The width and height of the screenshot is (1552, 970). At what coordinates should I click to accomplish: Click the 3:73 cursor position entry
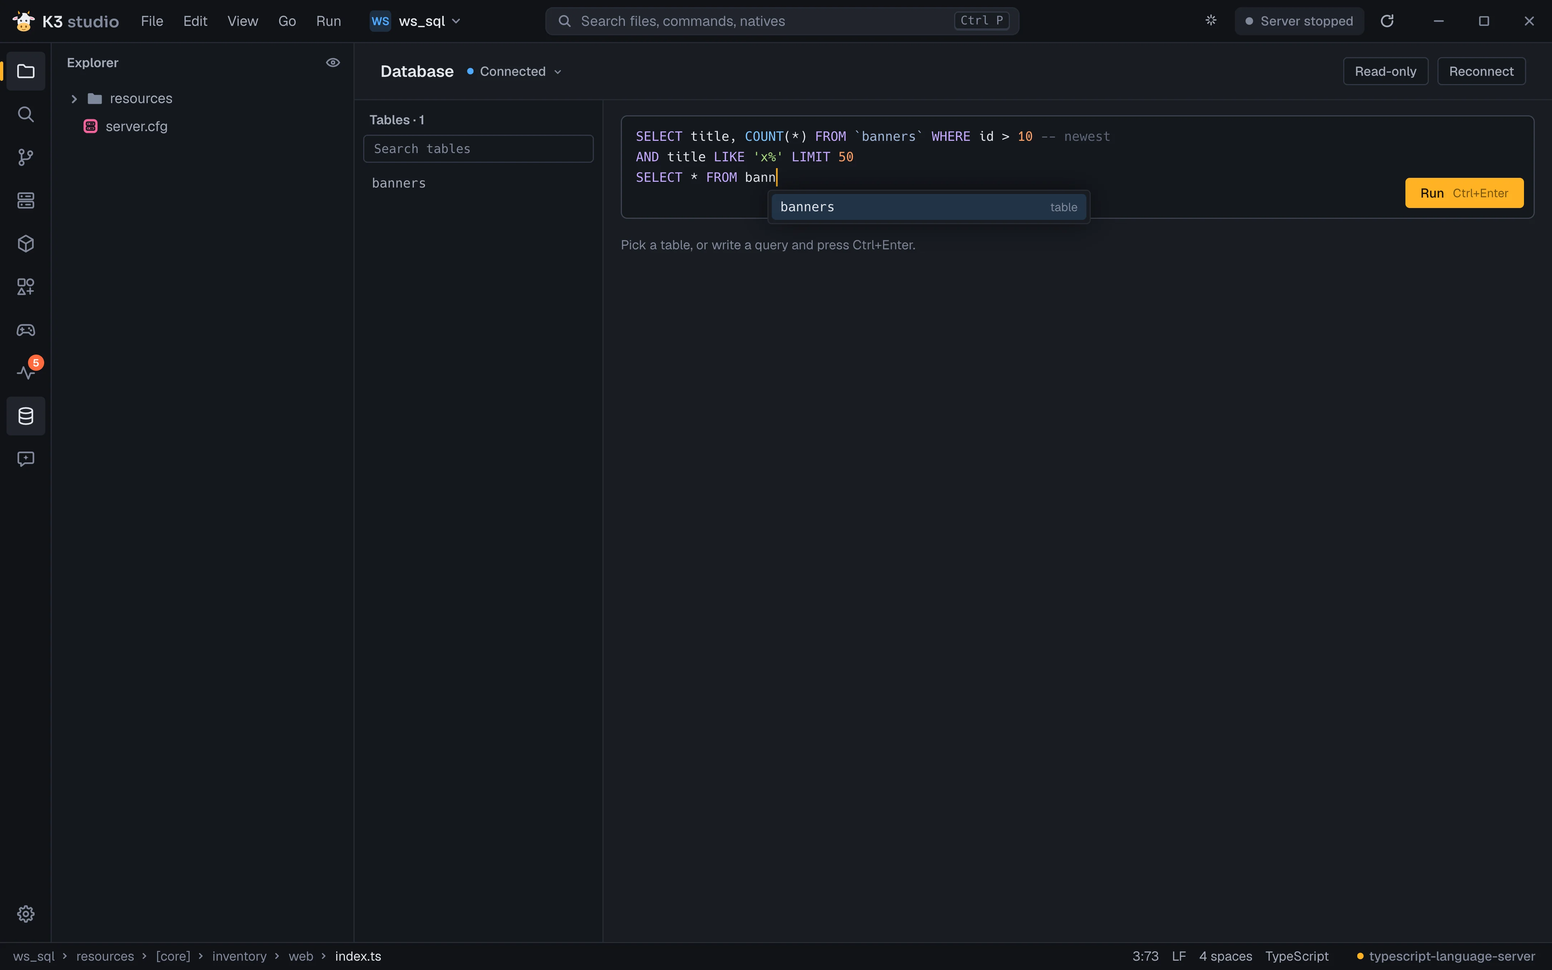click(1145, 956)
